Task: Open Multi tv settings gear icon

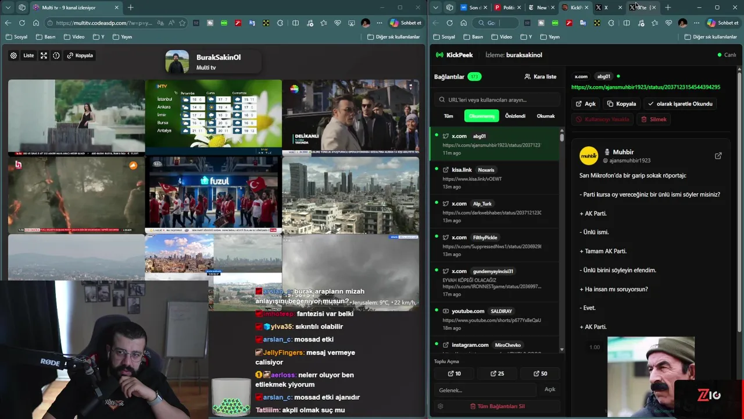Action: pyautogui.click(x=13, y=55)
